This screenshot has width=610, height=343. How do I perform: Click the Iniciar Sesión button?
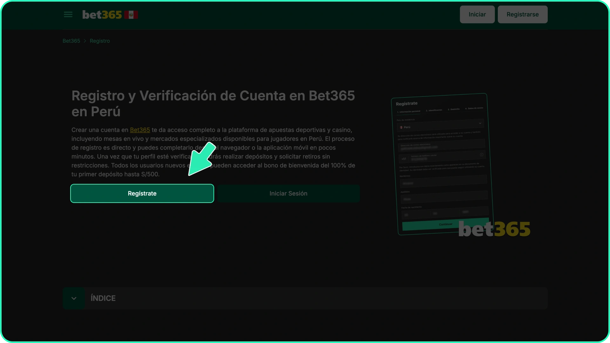[x=288, y=193]
